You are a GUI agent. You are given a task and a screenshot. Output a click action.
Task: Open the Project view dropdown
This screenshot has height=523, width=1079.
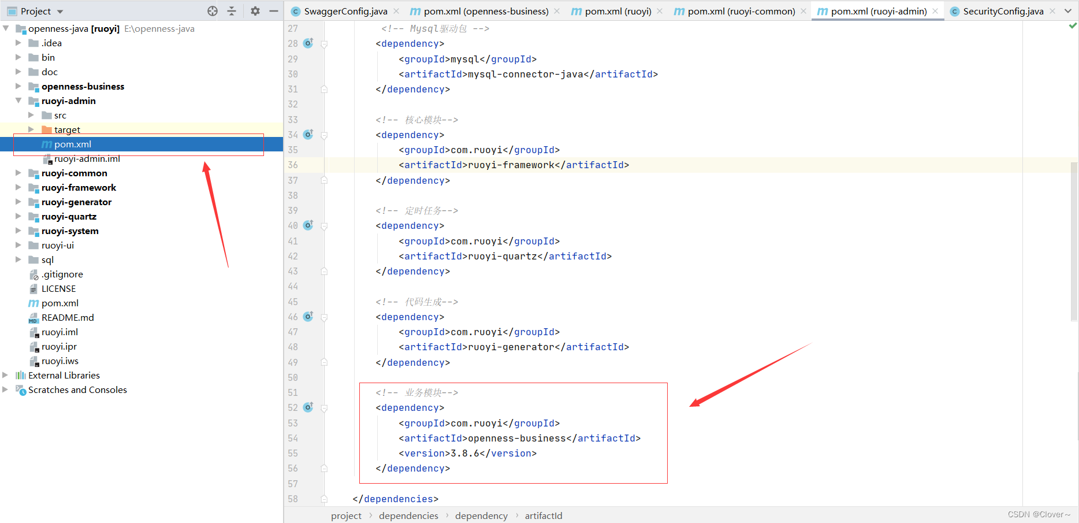point(60,12)
